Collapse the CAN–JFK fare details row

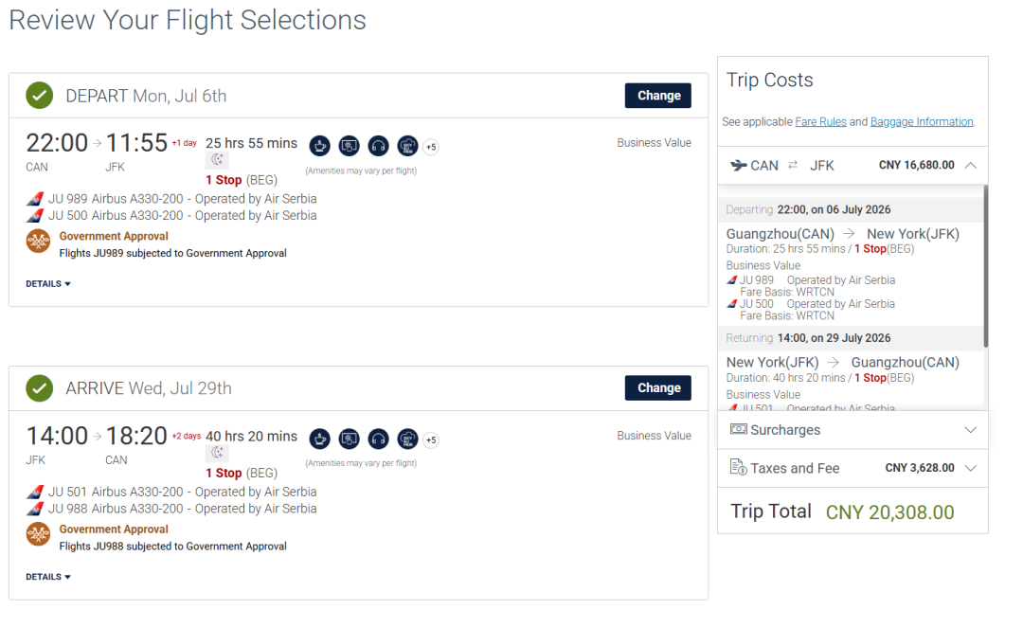tap(970, 165)
